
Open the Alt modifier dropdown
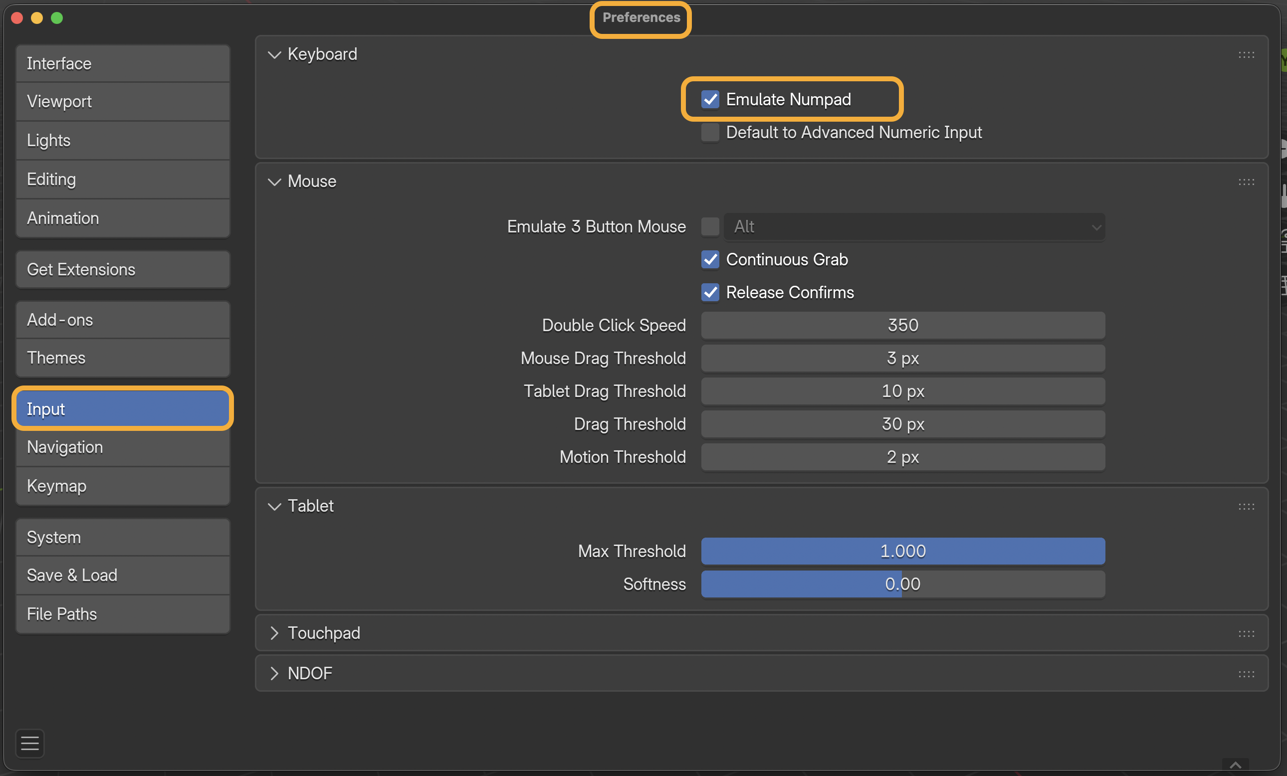(x=913, y=226)
